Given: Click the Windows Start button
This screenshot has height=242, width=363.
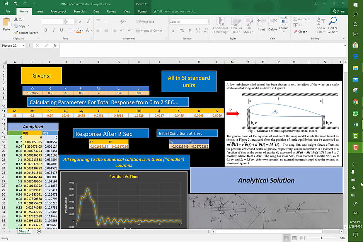Looking at the screenshot, I should (x=355, y=4).
